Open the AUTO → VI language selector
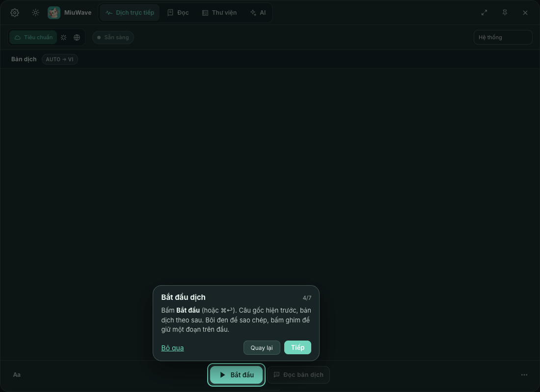Viewport: 540px width, 392px height. pos(59,59)
